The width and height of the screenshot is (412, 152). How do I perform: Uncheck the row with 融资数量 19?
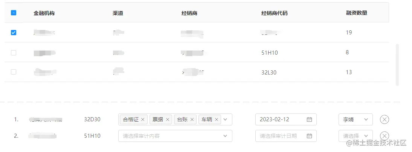point(14,33)
